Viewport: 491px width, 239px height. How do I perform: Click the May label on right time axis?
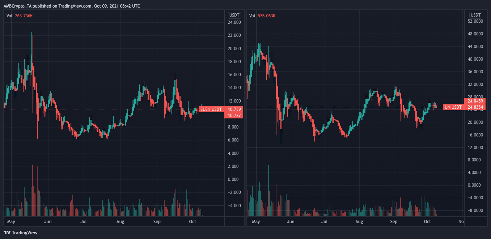click(x=256, y=221)
